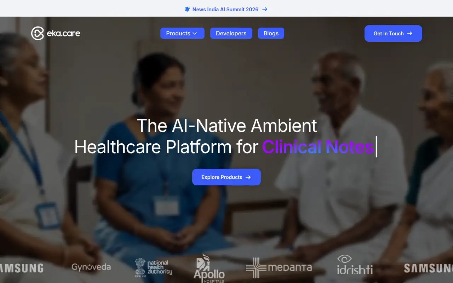Click the Apollo Hospitals logo

click(209, 268)
